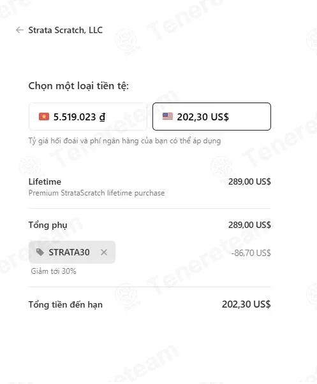317x384 pixels.
Task: Click the Chọn một loại tiền tệ heading
Action: pos(78,86)
